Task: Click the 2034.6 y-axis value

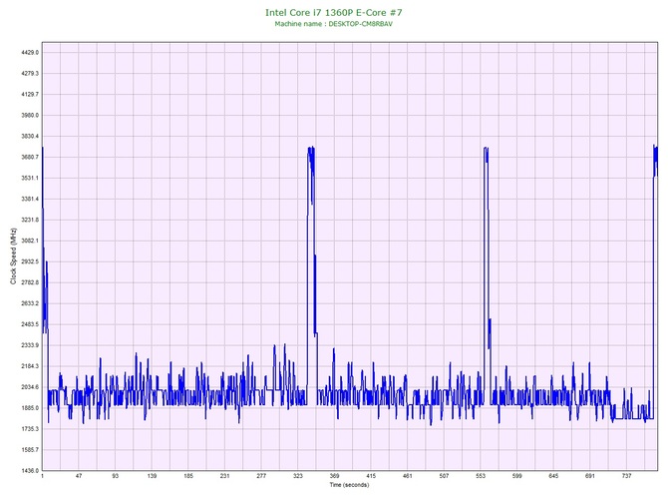Action: [x=30, y=387]
